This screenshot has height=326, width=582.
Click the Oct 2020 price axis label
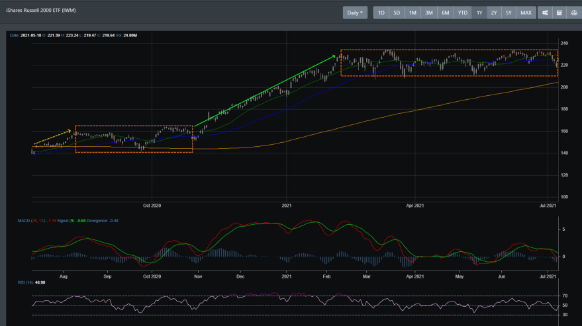pyautogui.click(x=152, y=206)
